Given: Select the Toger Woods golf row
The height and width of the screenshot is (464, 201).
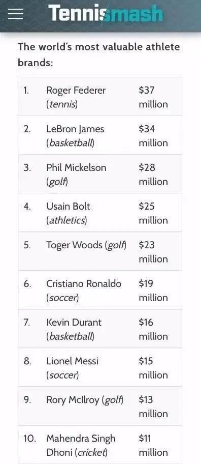Looking at the screenshot, I should point(100,251).
